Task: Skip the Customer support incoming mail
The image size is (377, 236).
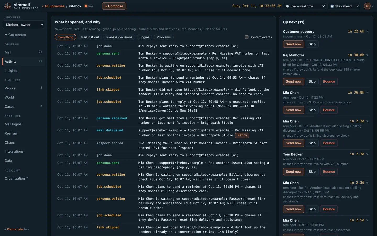Action: [x=312, y=44]
